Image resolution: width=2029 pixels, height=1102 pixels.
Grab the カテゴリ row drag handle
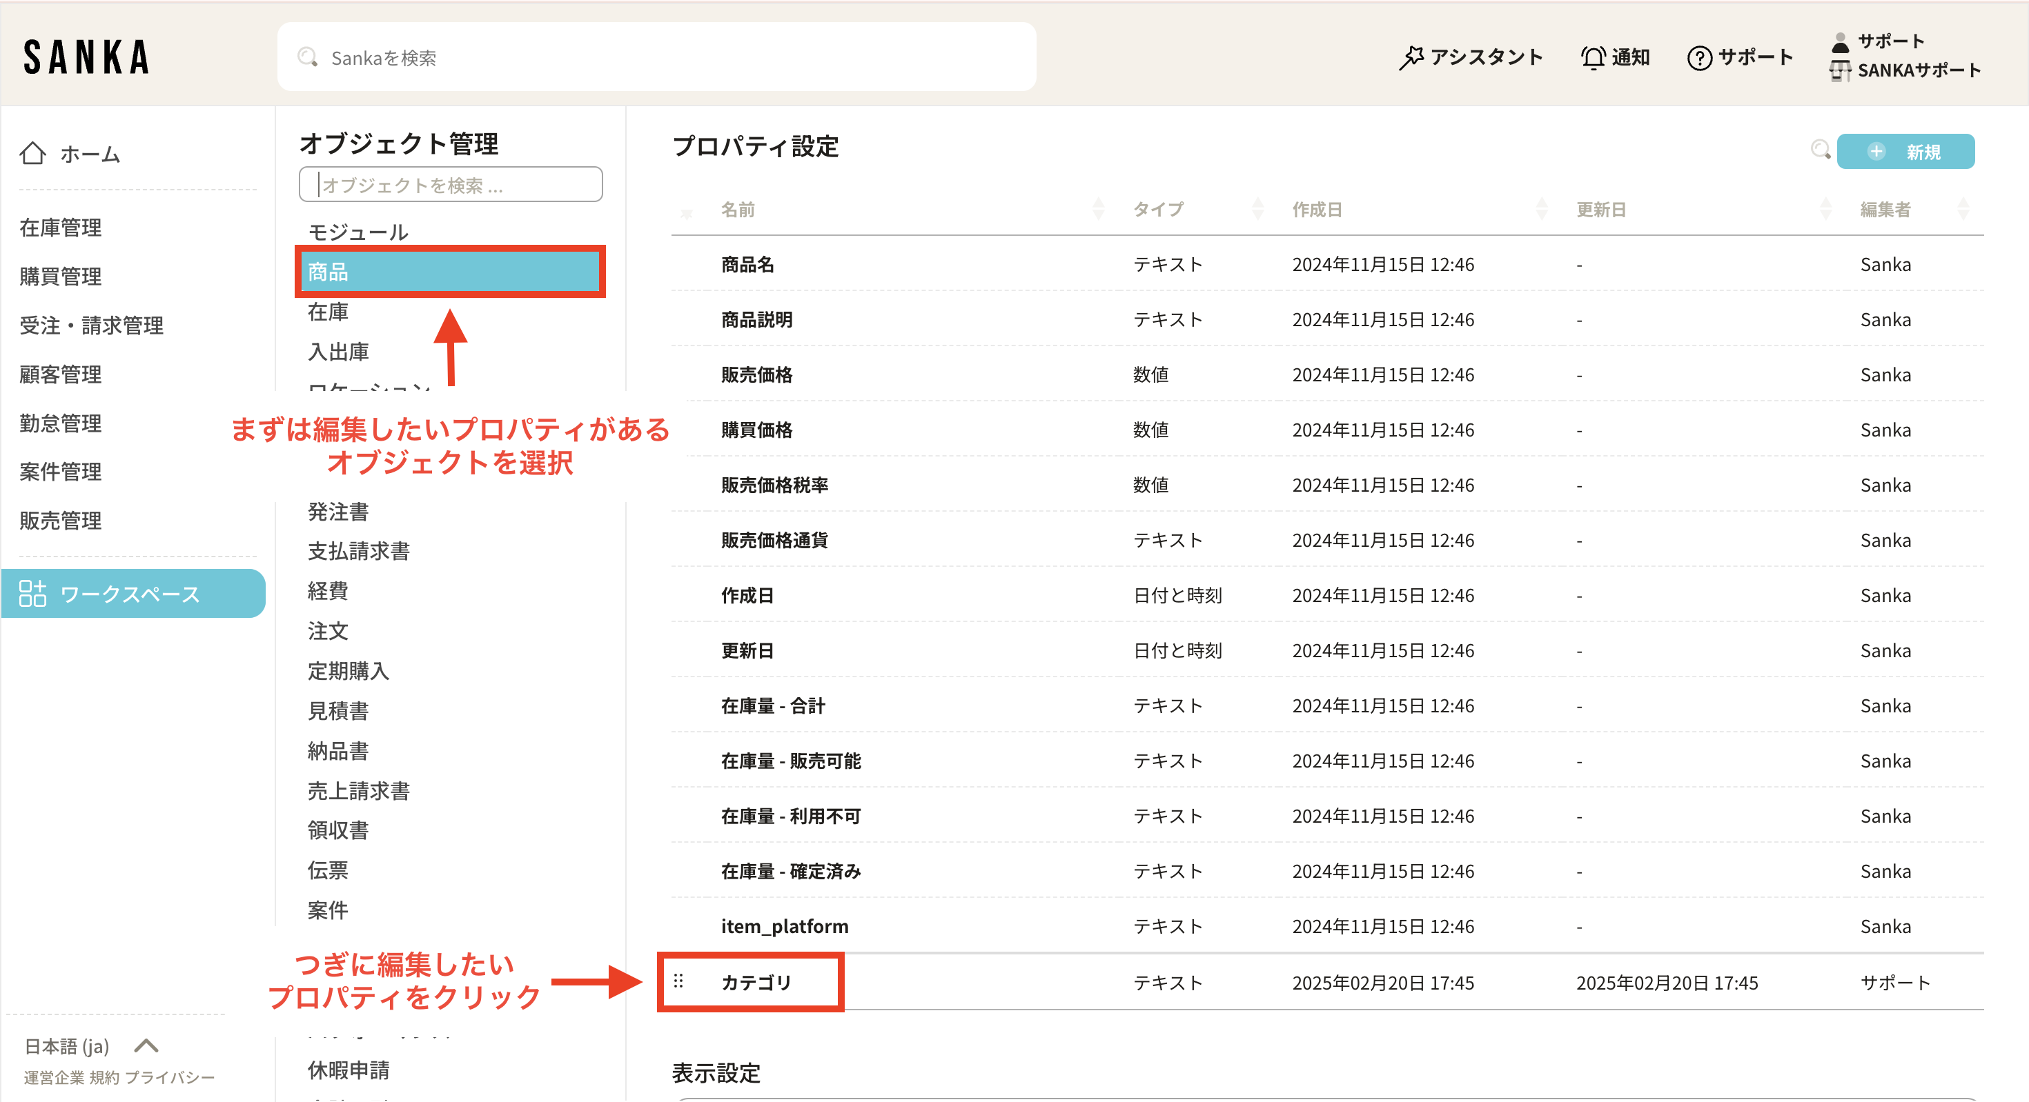(678, 981)
